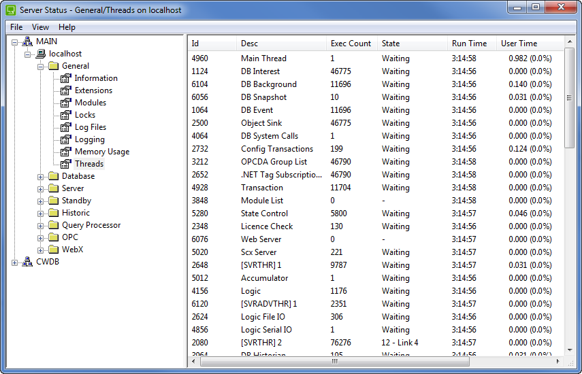Expand the OPC folder node
This screenshot has height=374, width=582.
pos(40,237)
